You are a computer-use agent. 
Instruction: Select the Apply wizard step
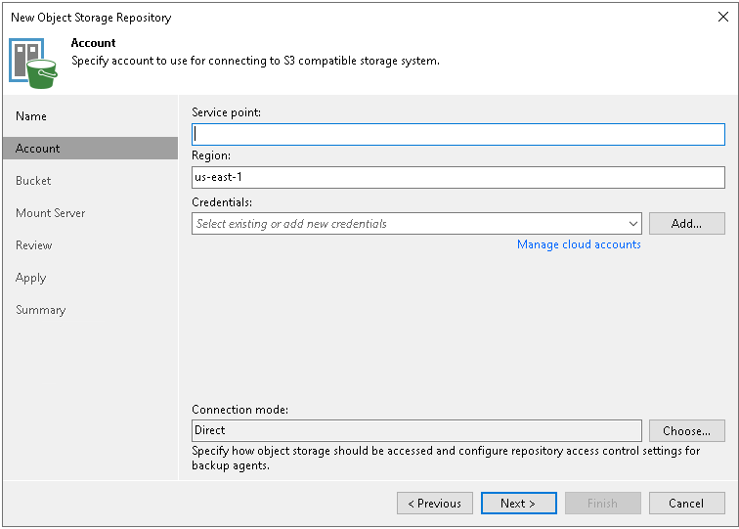tap(31, 278)
